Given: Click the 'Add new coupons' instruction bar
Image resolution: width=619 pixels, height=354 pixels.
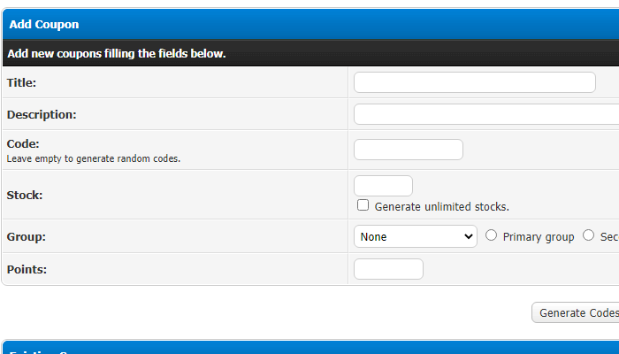Looking at the screenshot, I should (117, 54).
